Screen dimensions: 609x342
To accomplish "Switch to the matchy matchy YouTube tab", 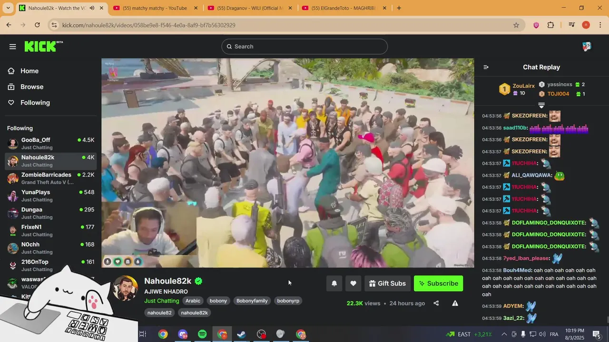I will tap(155, 8).
